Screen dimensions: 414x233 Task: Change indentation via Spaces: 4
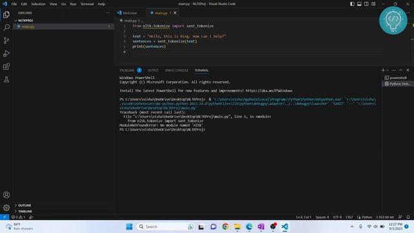(x=322, y=217)
